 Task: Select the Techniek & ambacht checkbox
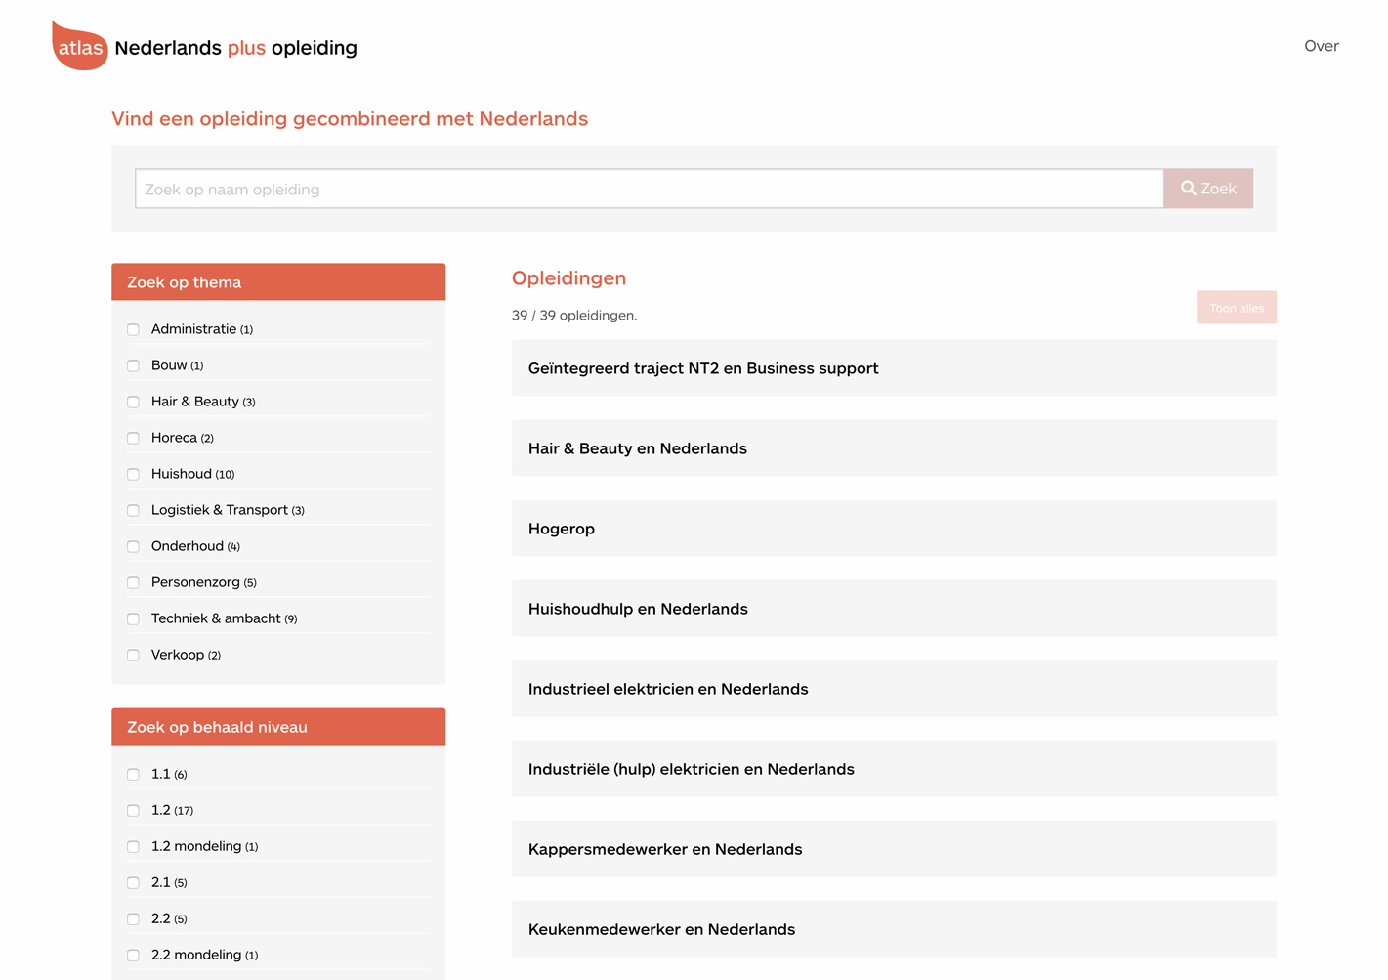pyautogui.click(x=133, y=618)
